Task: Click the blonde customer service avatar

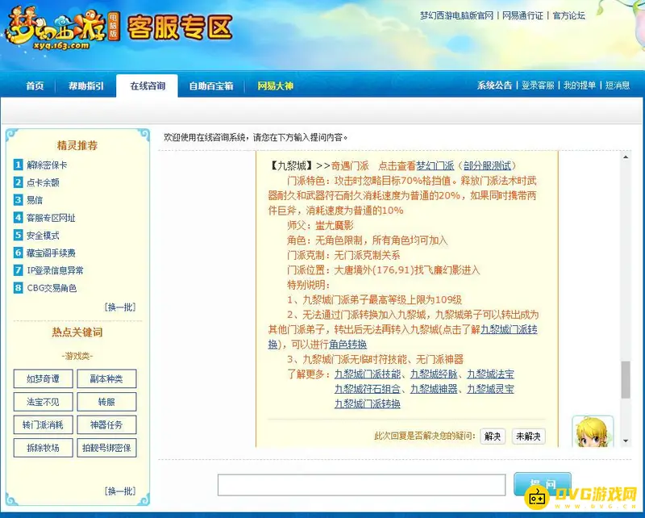Action: coord(593,432)
